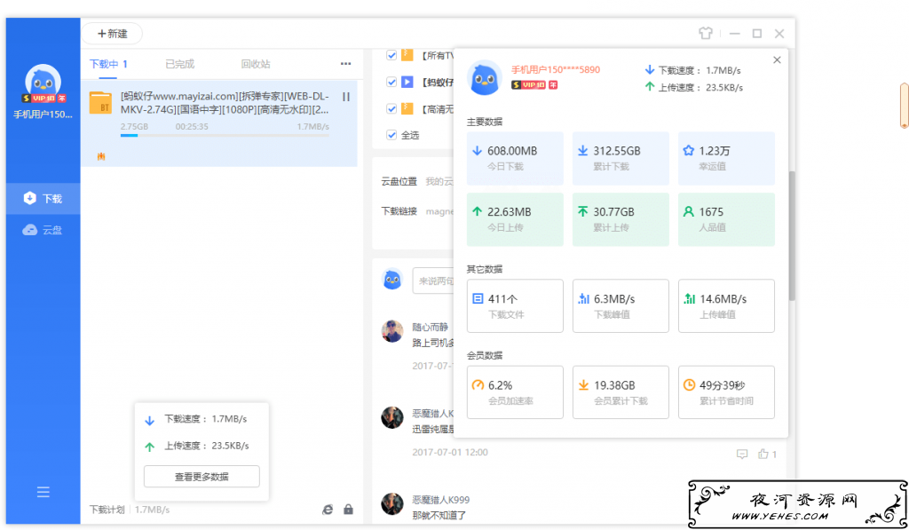909x530 pixels.
Task: Click the 幸运值 1.23万 card
Action: (726, 158)
